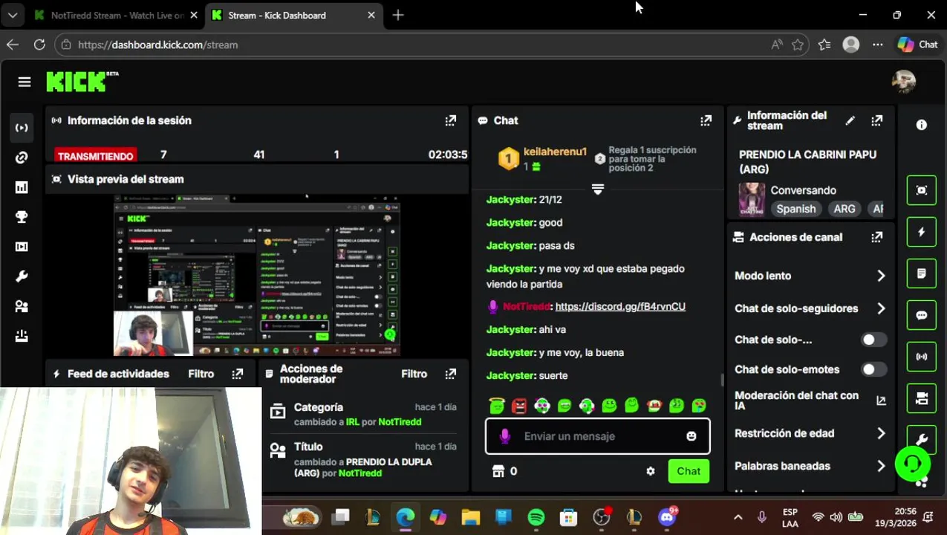Insert the angry red face emote
This screenshot has width=947, height=535.
(519, 406)
